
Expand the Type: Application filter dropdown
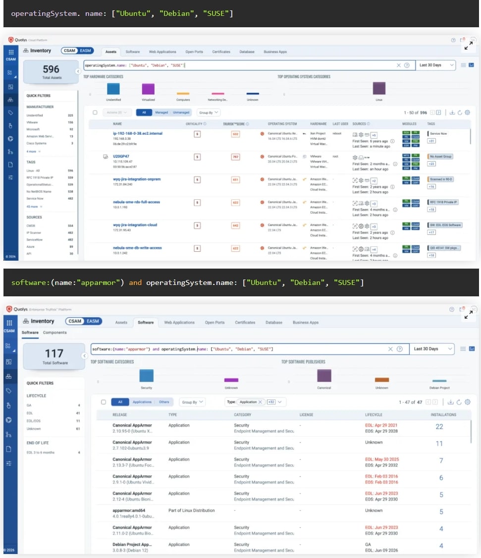(280, 402)
